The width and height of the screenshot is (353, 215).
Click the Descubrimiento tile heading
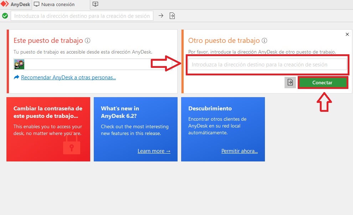210,108
